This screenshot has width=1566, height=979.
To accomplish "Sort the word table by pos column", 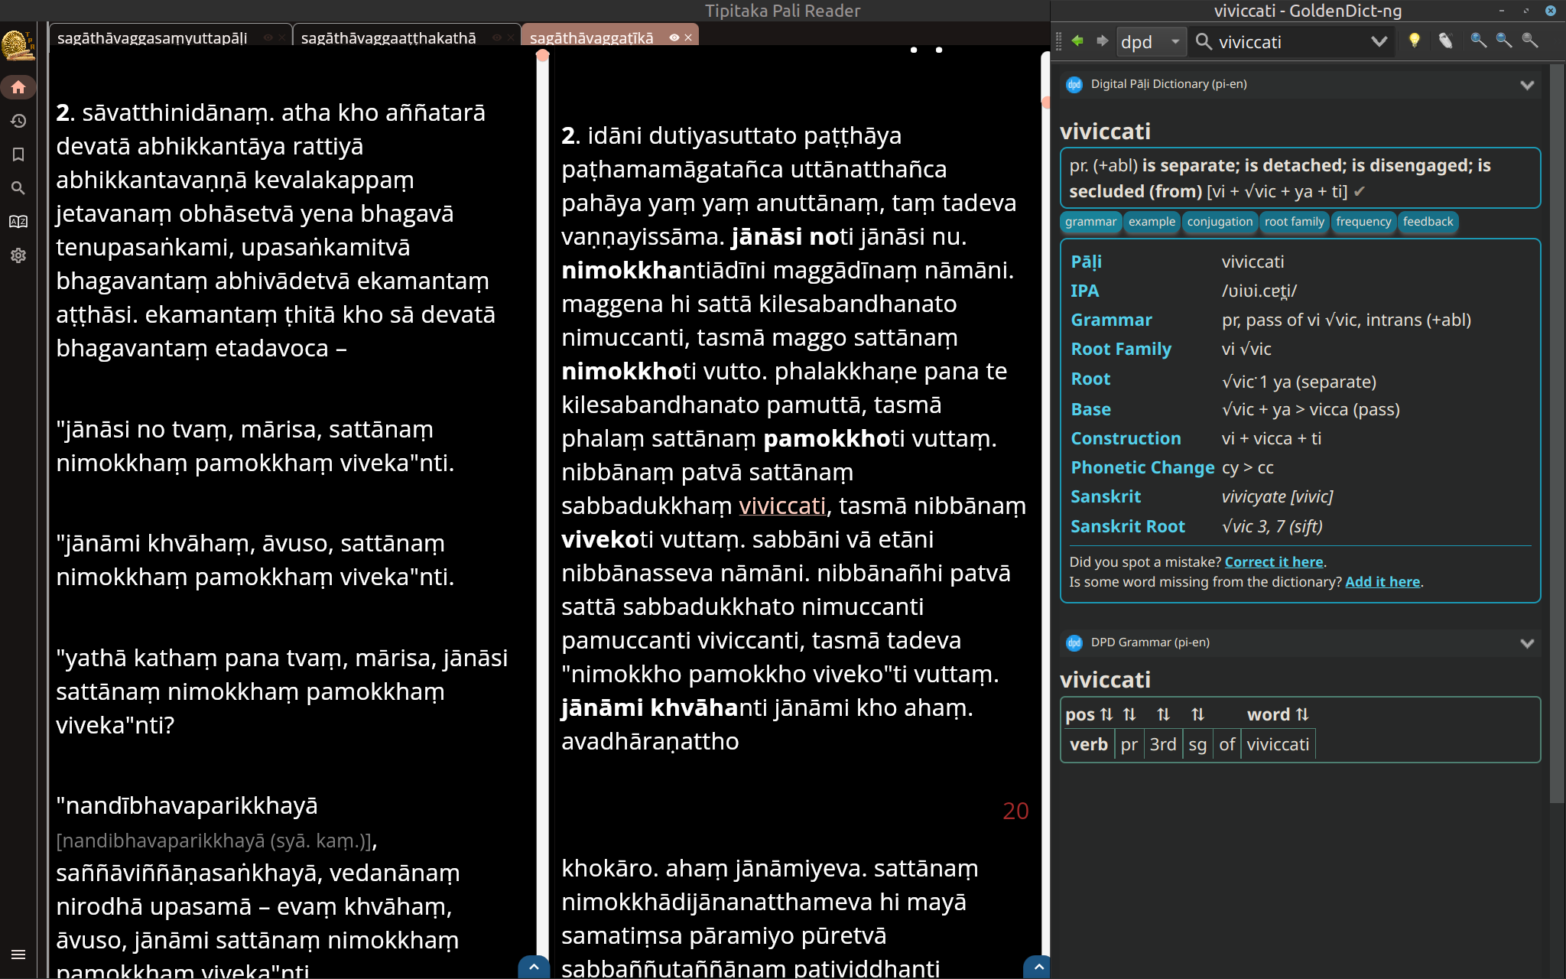I will click(1106, 714).
